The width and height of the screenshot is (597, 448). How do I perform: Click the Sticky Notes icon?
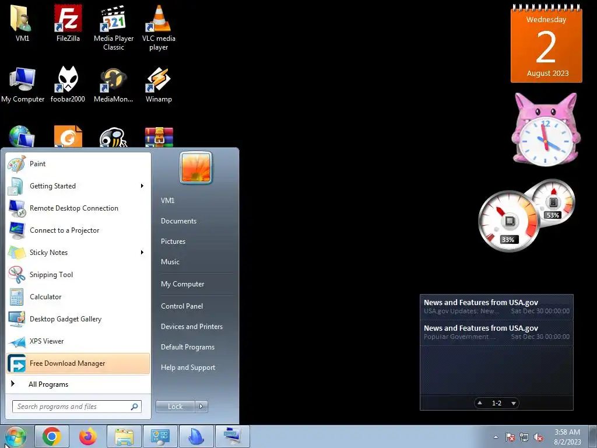pos(17,253)
